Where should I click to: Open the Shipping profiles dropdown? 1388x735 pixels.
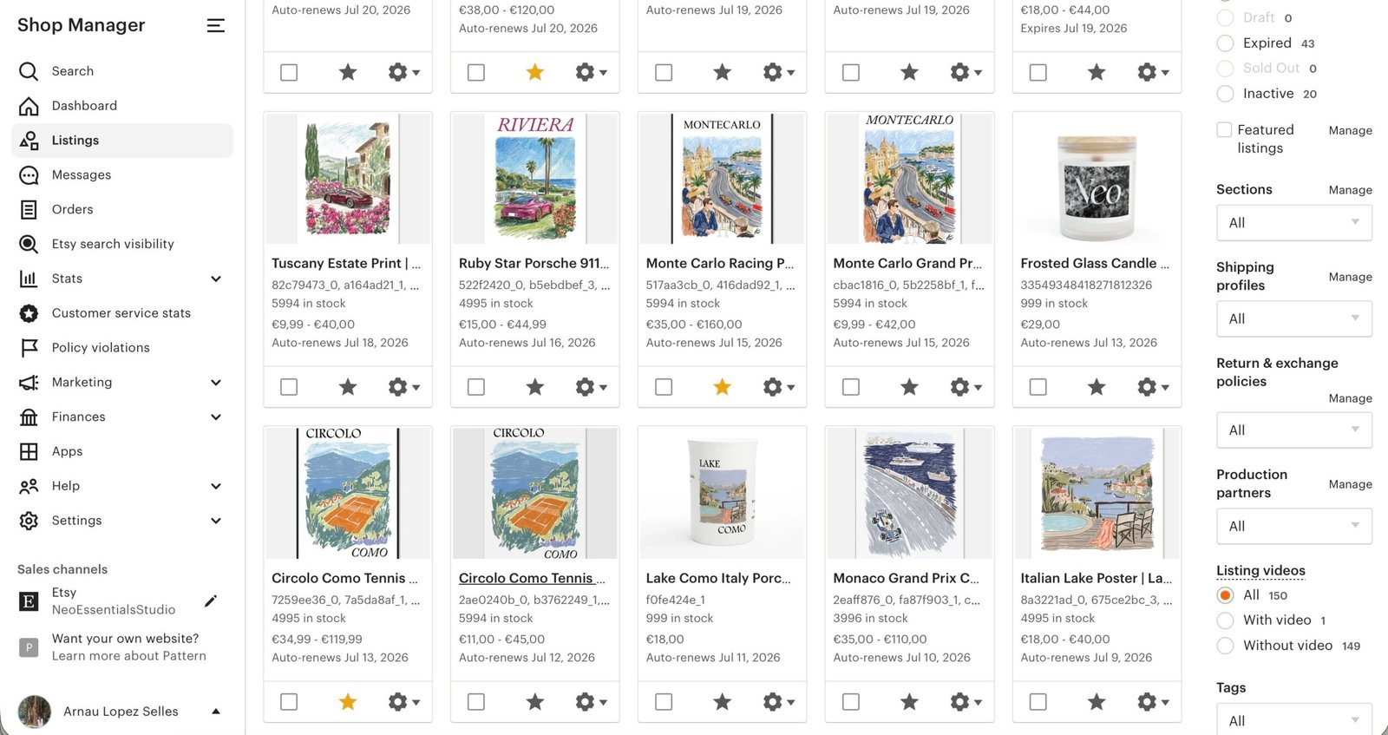tap(1293, 319)
